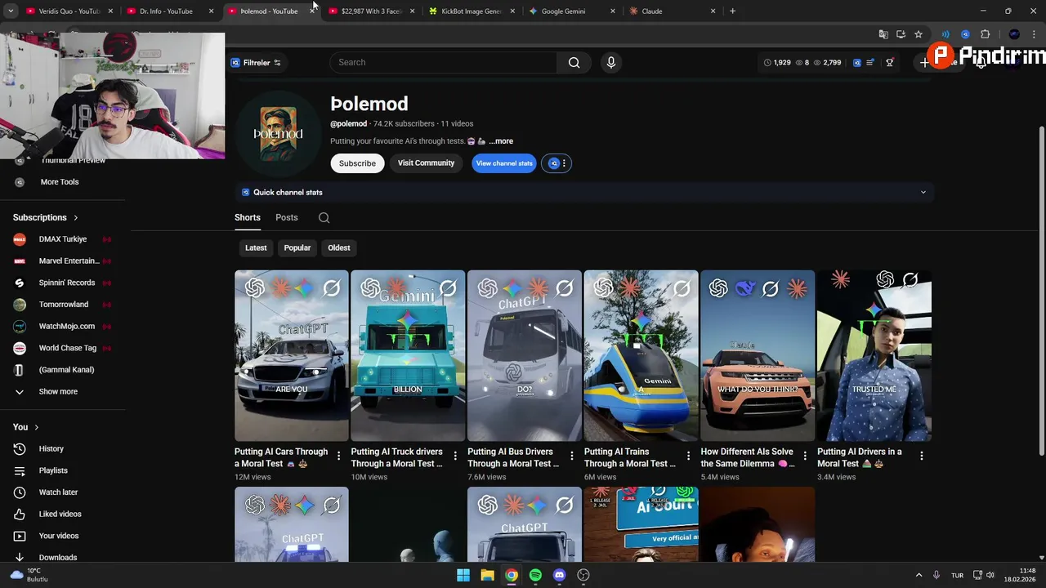Open vidIQ list icon in stats bar

(x=870, y=62)
